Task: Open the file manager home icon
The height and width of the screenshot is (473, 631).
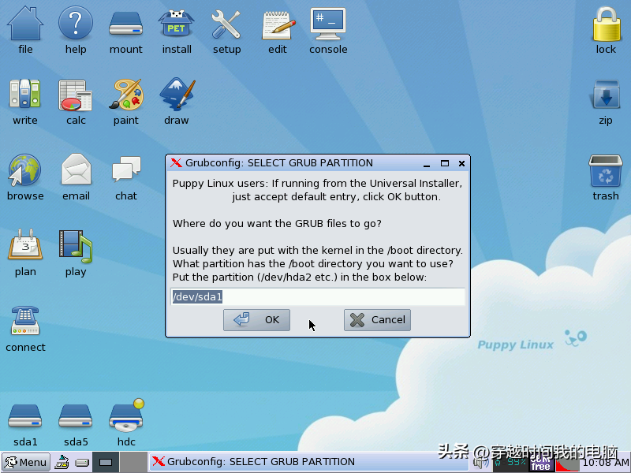Action: 25,24
